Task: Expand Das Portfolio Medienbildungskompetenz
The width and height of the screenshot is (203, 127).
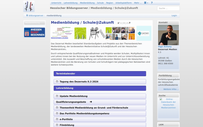Action: coord(100,113)
